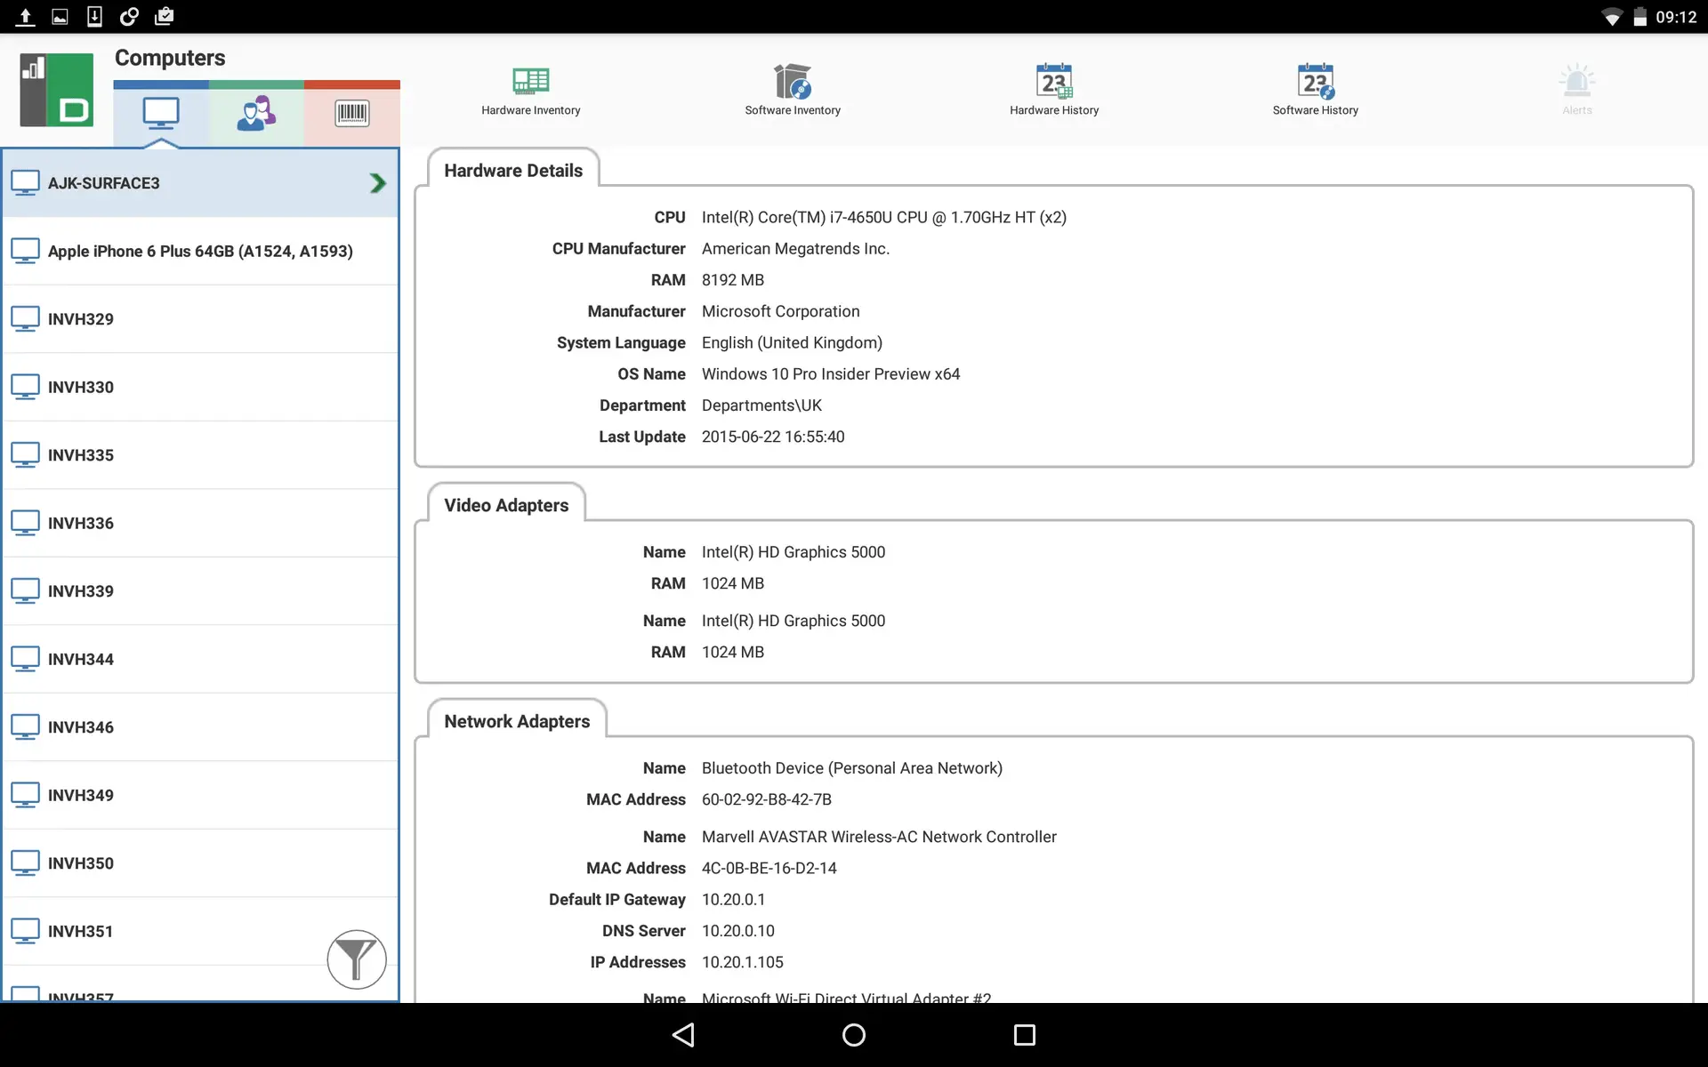The image size is (1708, 1067).
Task: Open Software History calendar
Action: click(x=1315, y=91)
